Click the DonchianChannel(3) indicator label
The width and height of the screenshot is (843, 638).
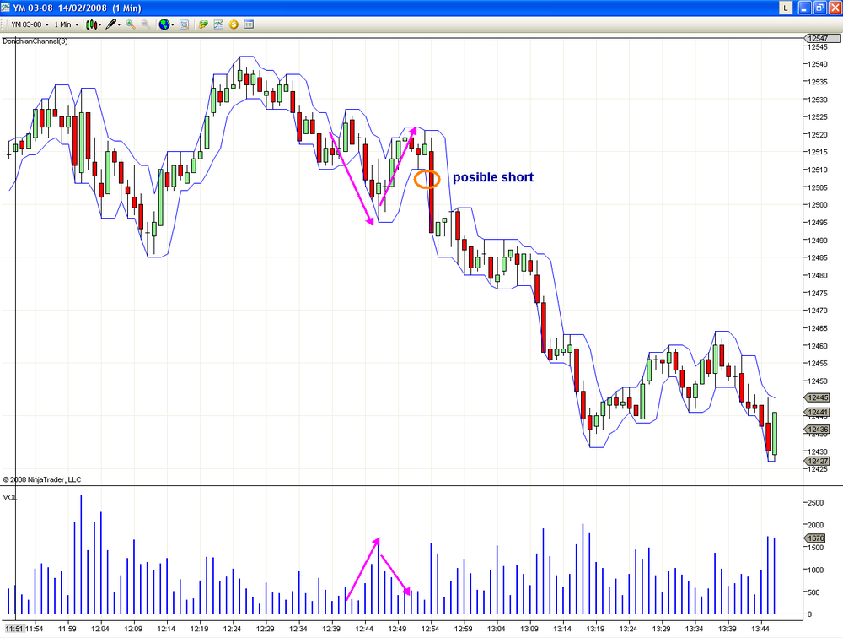(x=35, y=41)
